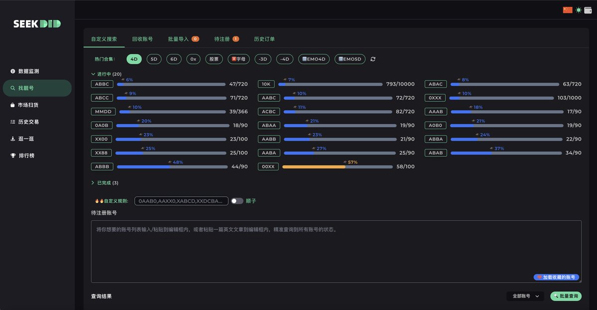
Task: Select the 5D collection chip
Action: pos(154,59)
